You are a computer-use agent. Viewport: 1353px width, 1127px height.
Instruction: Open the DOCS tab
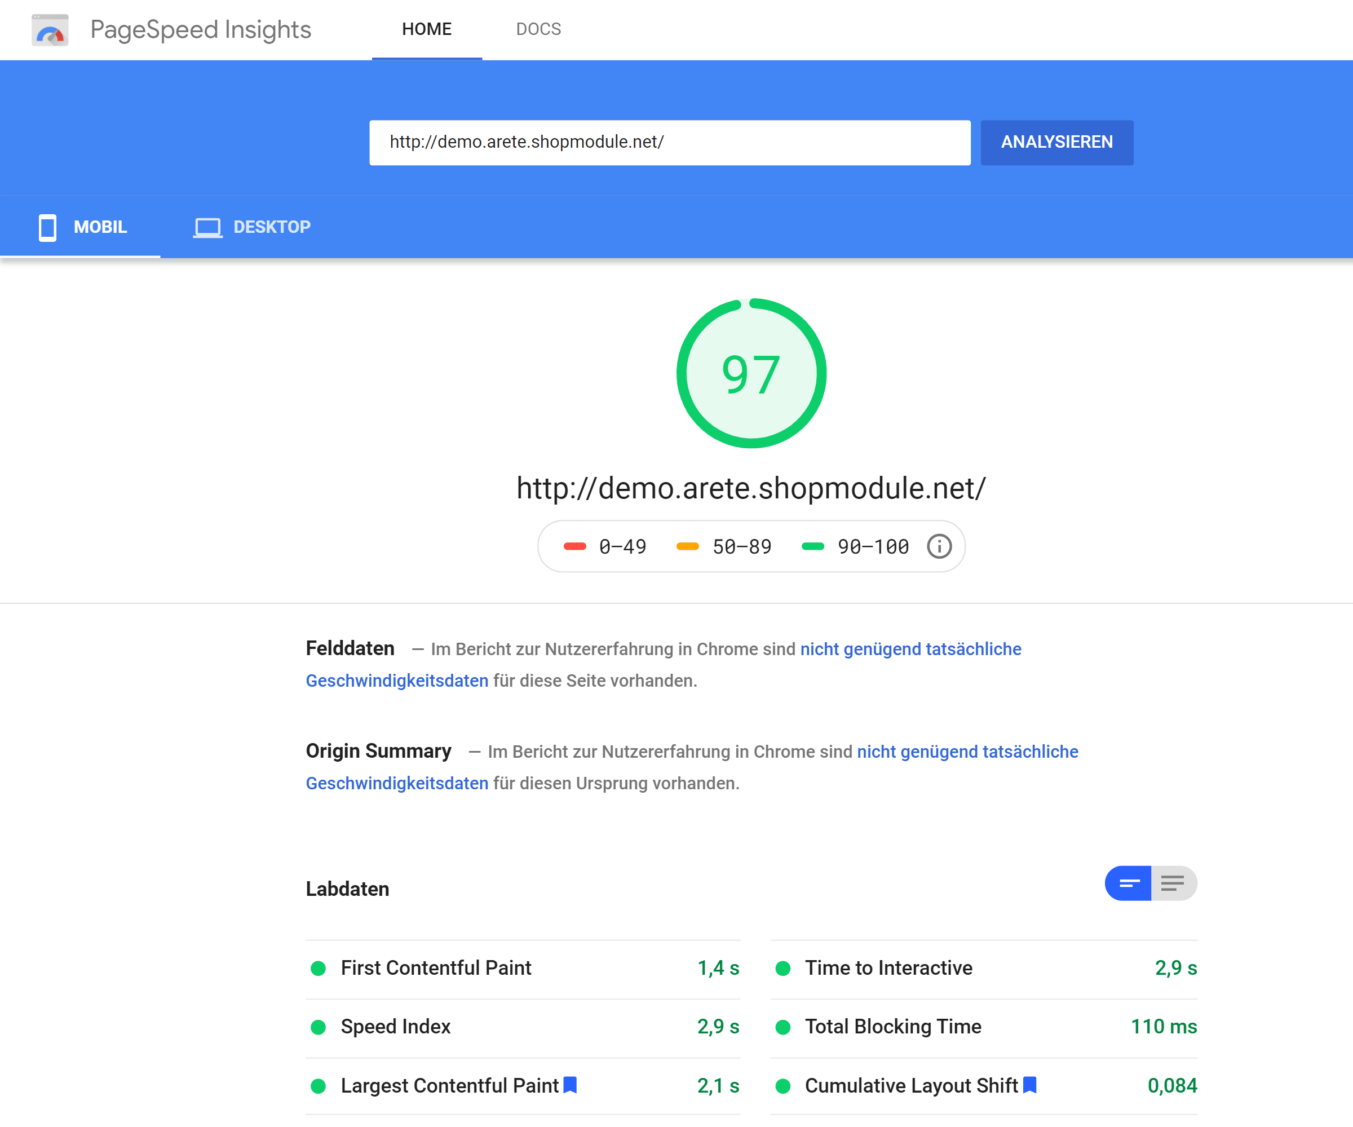[x=538, y=28]
